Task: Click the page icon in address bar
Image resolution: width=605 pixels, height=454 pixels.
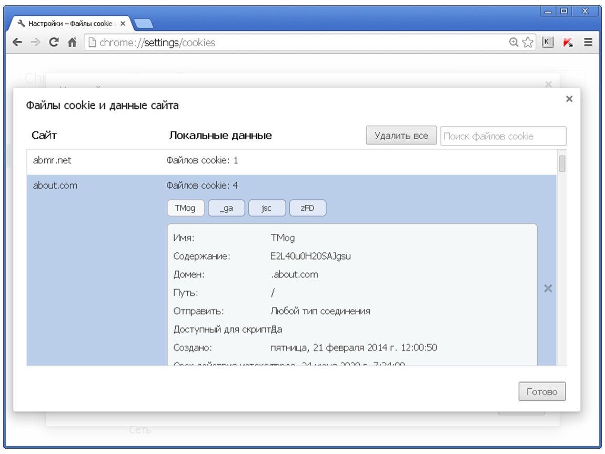Action: tap(92, 42)
